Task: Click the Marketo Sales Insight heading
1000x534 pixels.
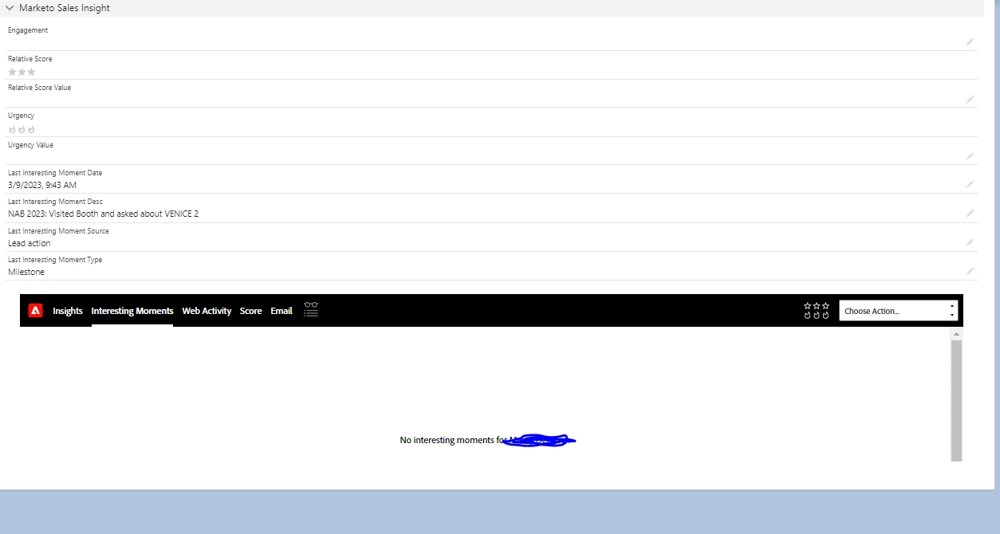Action: pyautogui.click(x=65, y=8)
